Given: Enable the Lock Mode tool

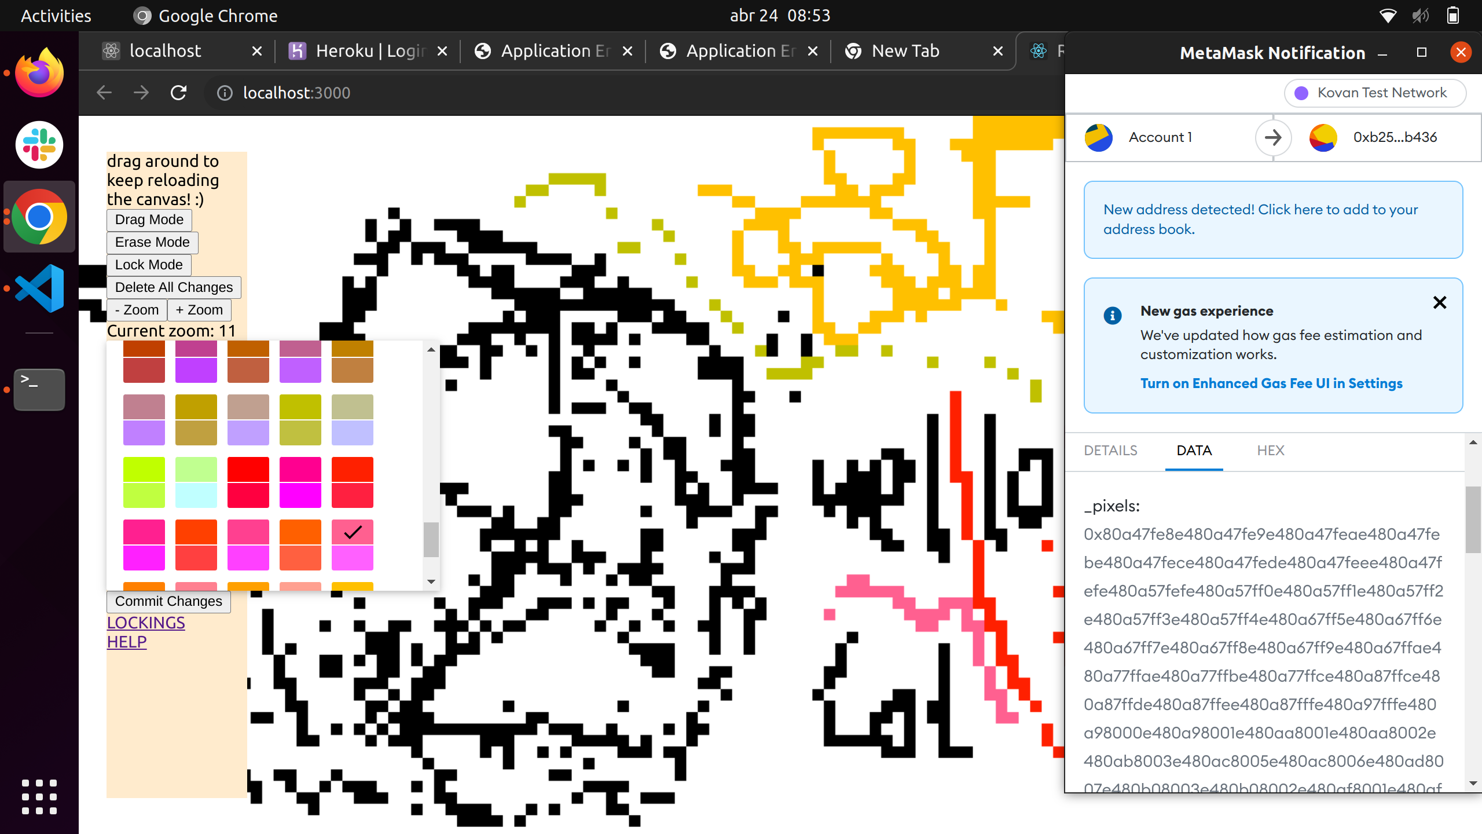Looking at the screenshot, I should [x=149, y=264].
